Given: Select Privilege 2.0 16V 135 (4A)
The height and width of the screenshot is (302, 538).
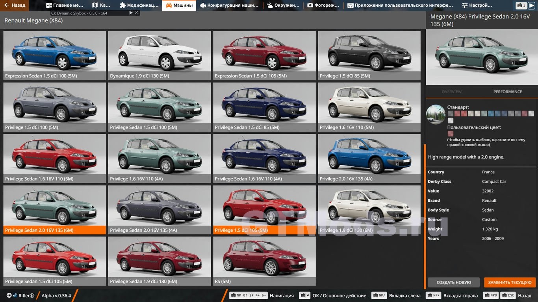Looking at the screenshot, I should [369, 158].
